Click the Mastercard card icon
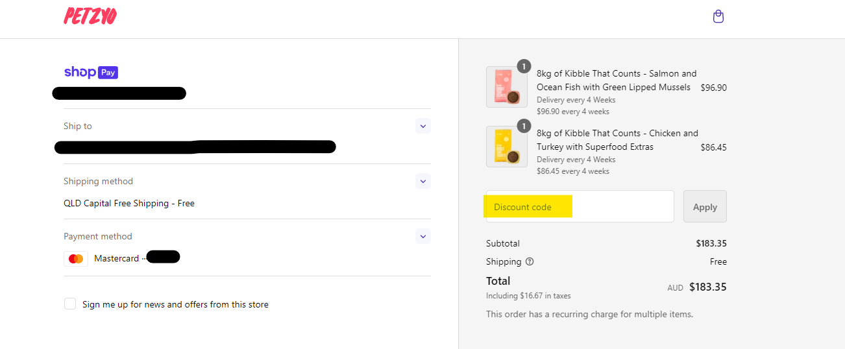The image size is (845, 349). pos(76,259)
